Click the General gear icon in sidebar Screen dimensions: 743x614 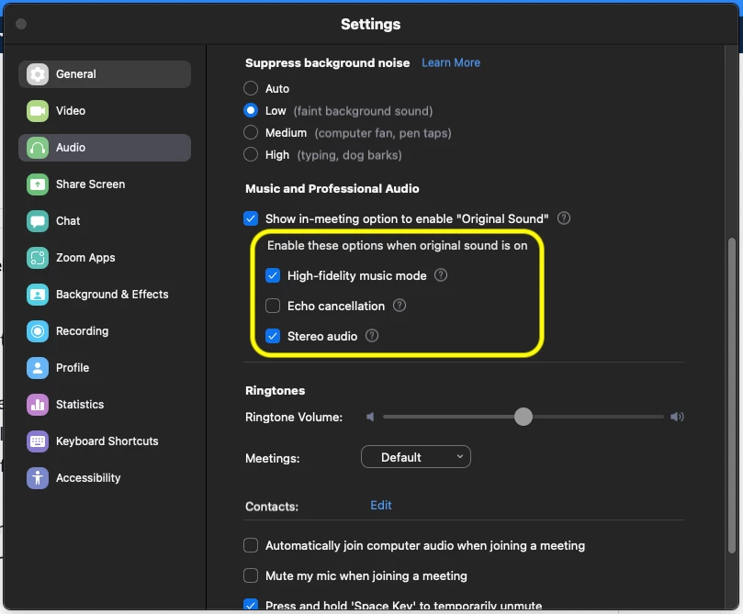(x=38, y=73)
